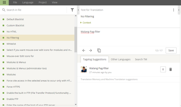
Task: Expand the Context section
Action: (x=86, y=23)
